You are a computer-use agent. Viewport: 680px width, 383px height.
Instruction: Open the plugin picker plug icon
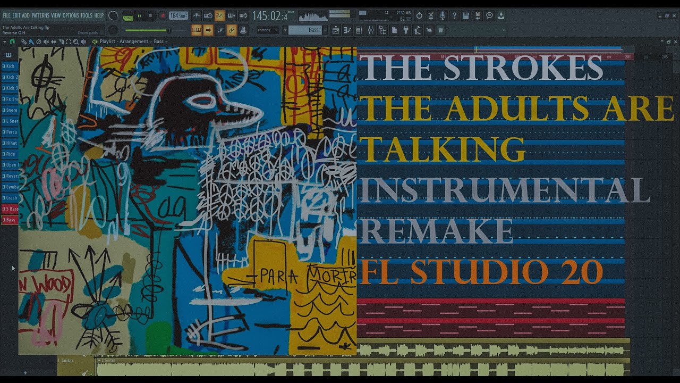point(406,30)
